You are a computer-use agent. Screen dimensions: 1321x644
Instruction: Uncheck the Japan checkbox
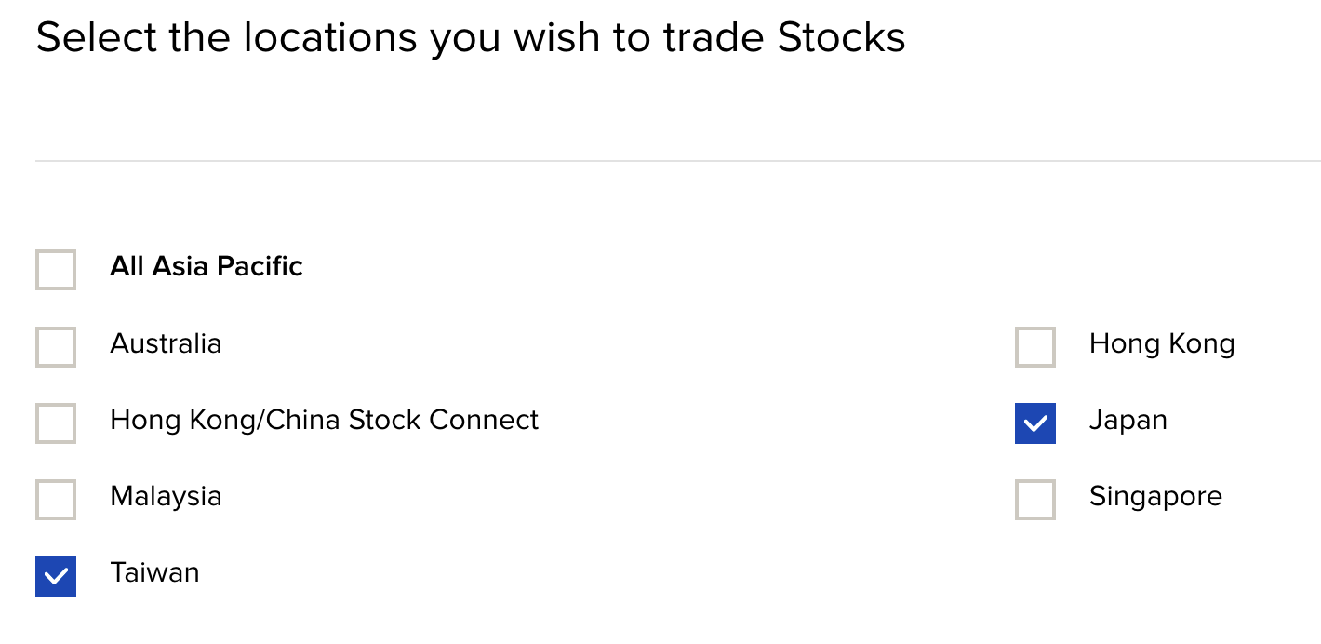pyautogui.click(x=1035, y=423)
